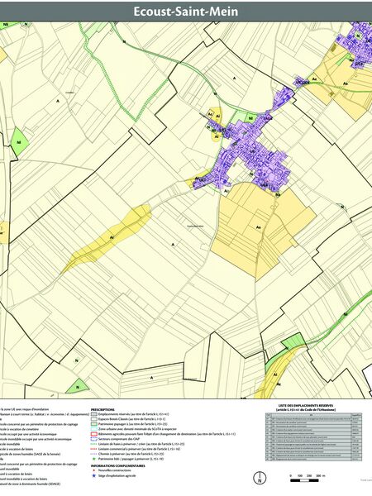Select the red Bâtiments agricoles legend box
This screenshot has height=496, width=372.
tap(93, 434)
